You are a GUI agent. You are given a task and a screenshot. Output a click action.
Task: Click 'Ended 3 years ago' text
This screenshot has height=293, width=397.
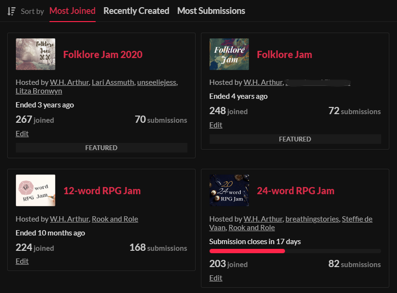pyautogui.click(x=45, y=105)
